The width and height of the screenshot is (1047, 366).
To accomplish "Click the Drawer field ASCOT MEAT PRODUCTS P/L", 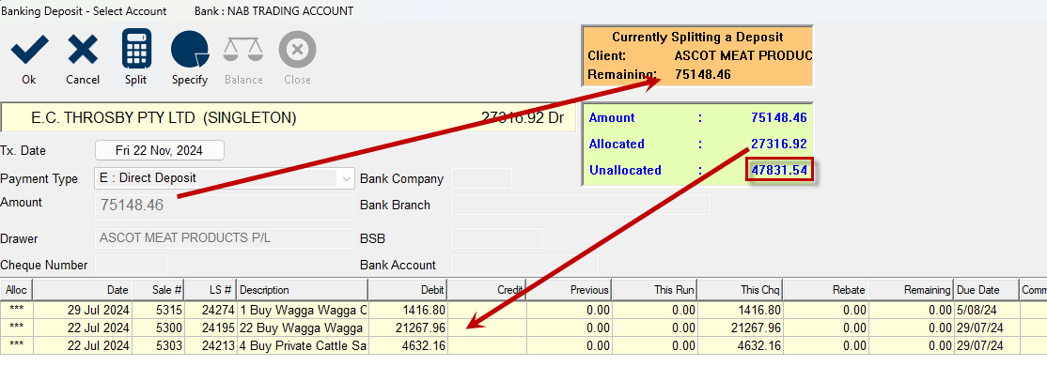I will (x=225, y=238).
